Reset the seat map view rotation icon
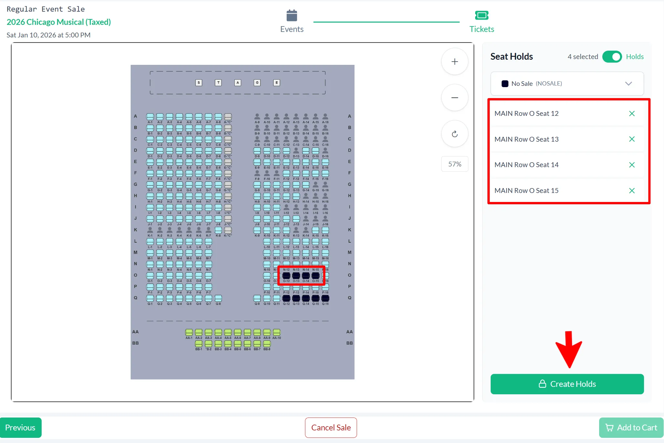 (x=455, y=134)
